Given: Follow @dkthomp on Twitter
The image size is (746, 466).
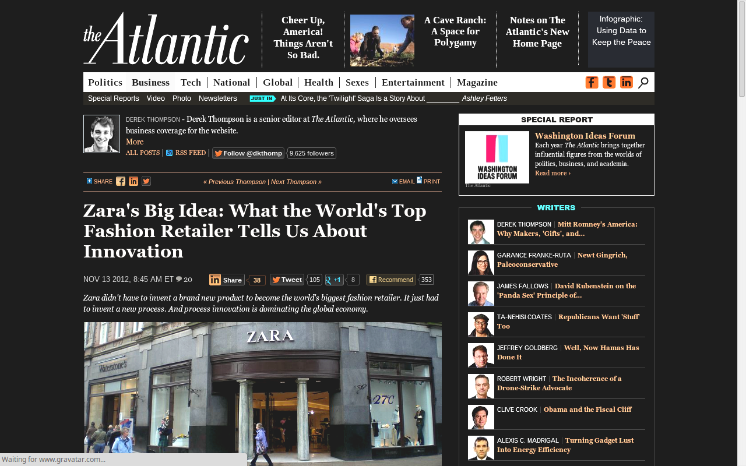Looking at the screenshot, I should [248, 153].
